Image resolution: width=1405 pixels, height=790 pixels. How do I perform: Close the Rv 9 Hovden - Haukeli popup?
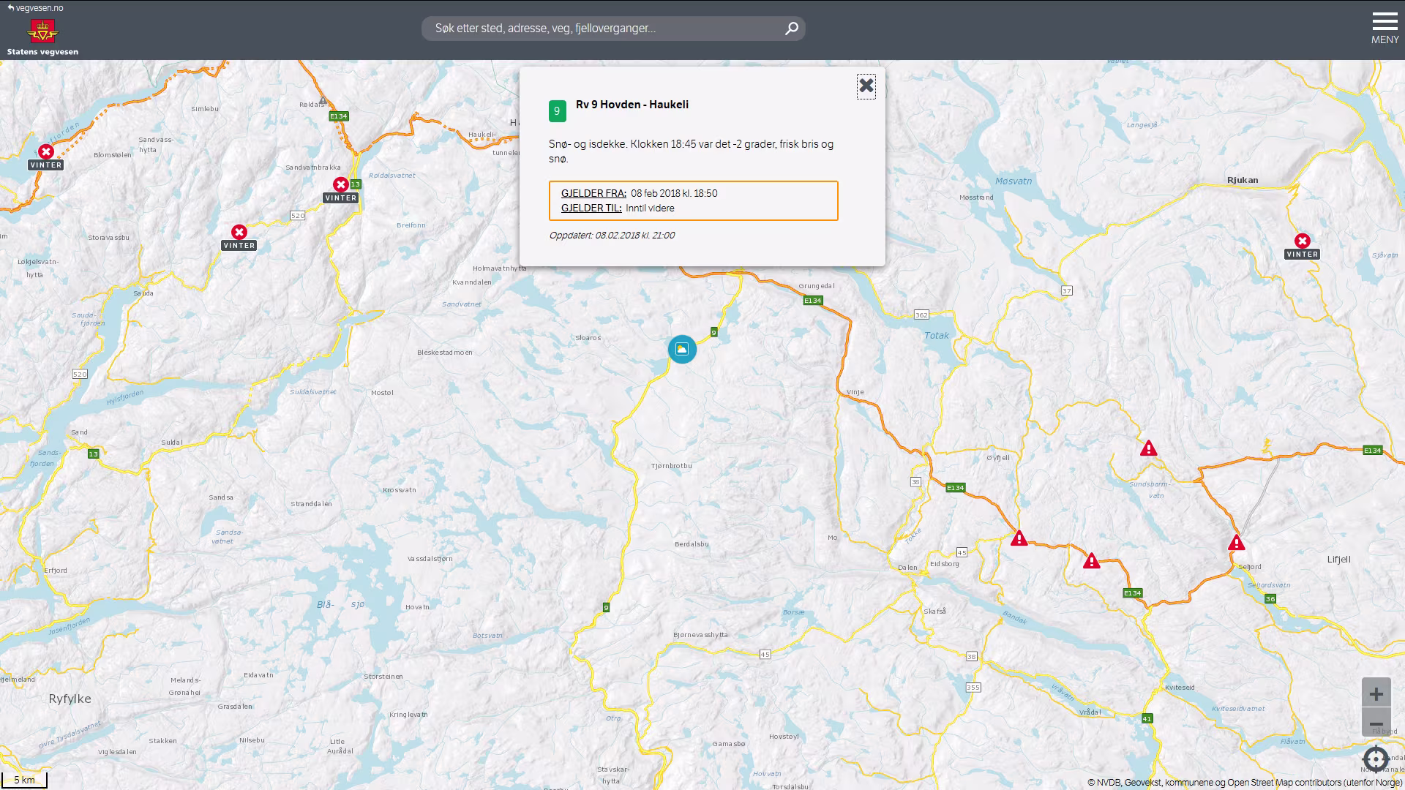pos(866,86)
